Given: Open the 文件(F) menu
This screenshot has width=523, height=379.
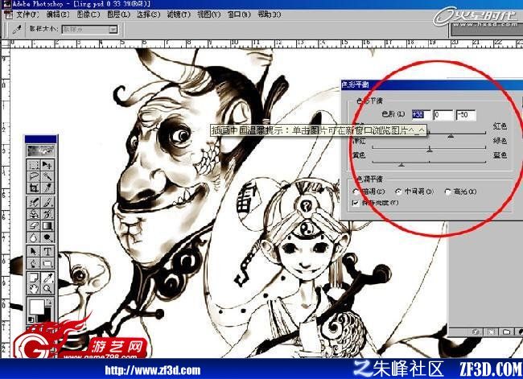Looking at the screenshot, I should (x=27, y=14).
